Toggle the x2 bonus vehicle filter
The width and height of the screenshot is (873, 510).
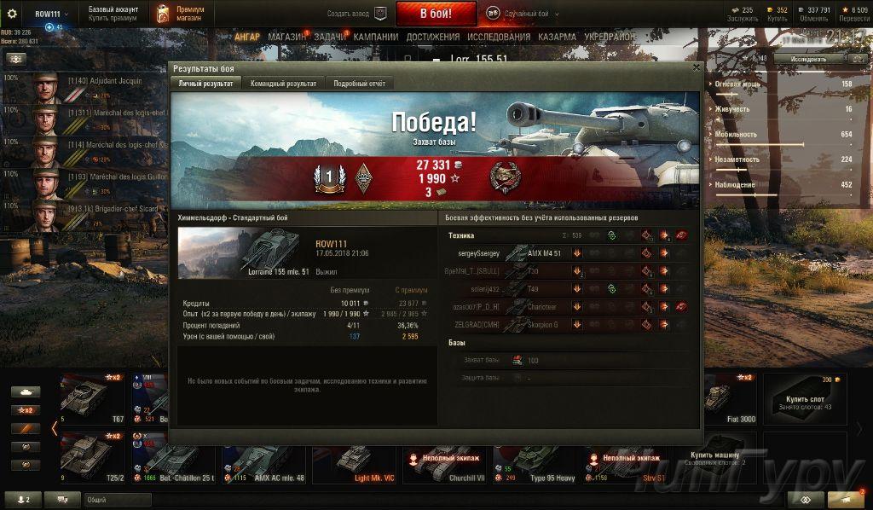26,410
